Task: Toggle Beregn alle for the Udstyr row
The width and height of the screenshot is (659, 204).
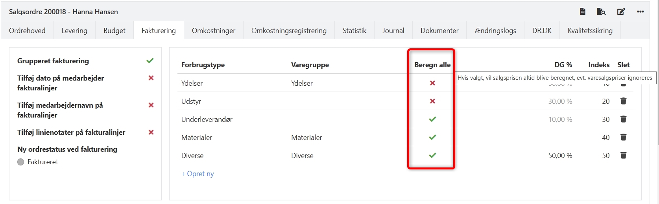Action: (432, 101)
